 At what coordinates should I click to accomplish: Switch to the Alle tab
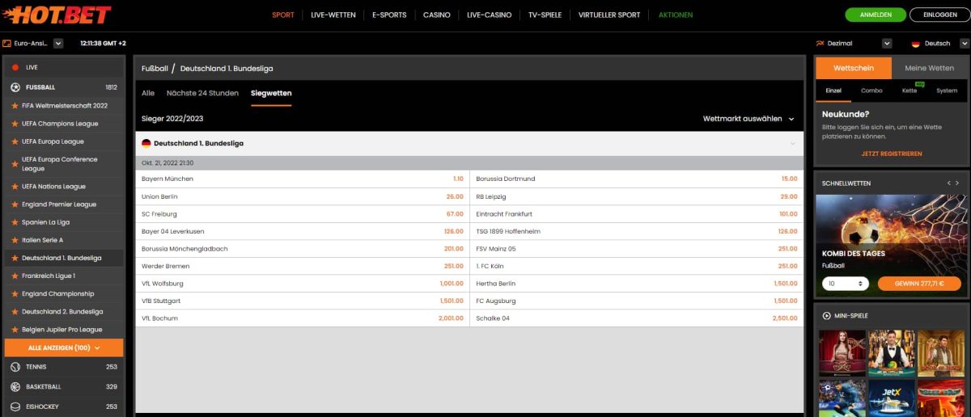148,93
